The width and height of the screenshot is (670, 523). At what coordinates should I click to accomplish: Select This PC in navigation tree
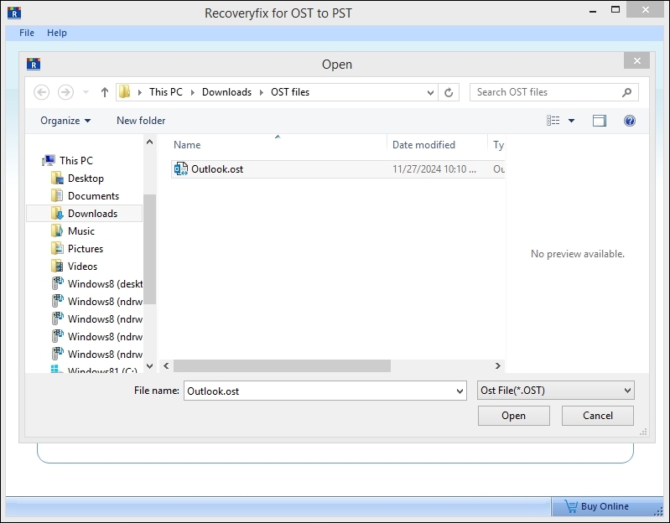coord(76,161)
